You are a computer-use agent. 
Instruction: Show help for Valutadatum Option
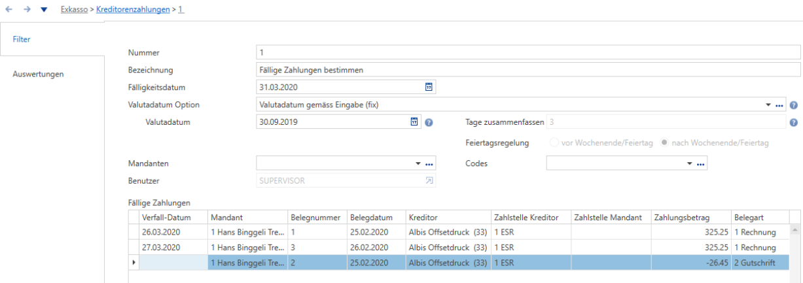(x=793, y=105)
